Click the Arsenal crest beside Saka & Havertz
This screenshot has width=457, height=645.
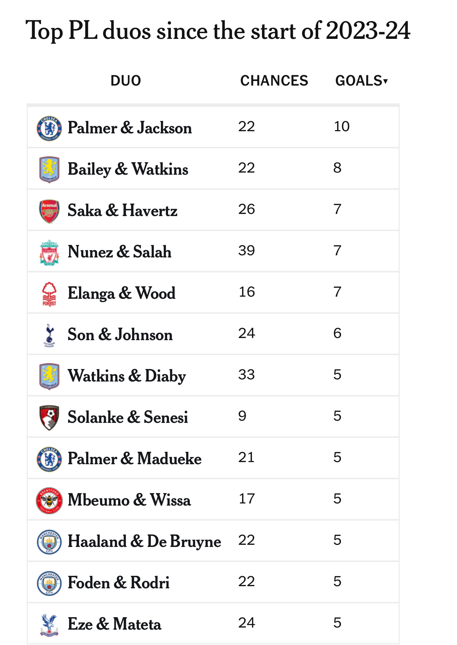(x=49, y=211)
